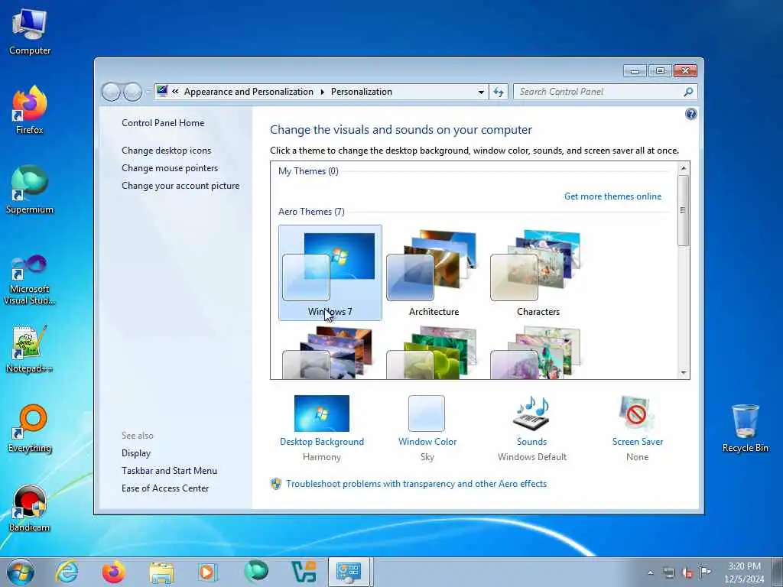Click the Show desktop strip at taskbar end
This screenshot has height=587, width=783.
[778, 572]
